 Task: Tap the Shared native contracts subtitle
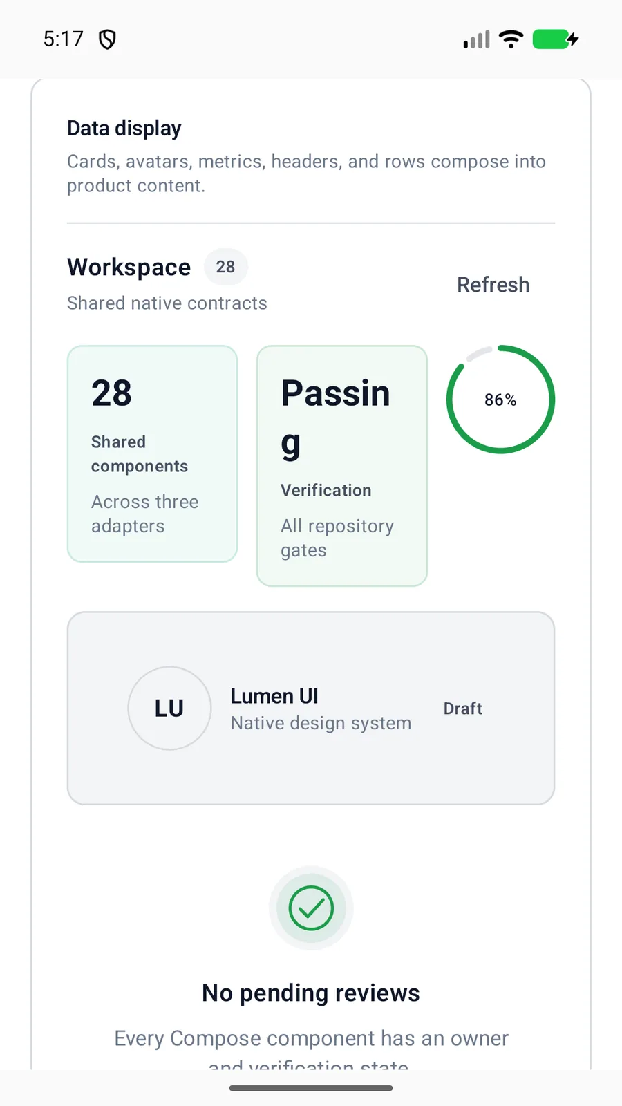167,303
